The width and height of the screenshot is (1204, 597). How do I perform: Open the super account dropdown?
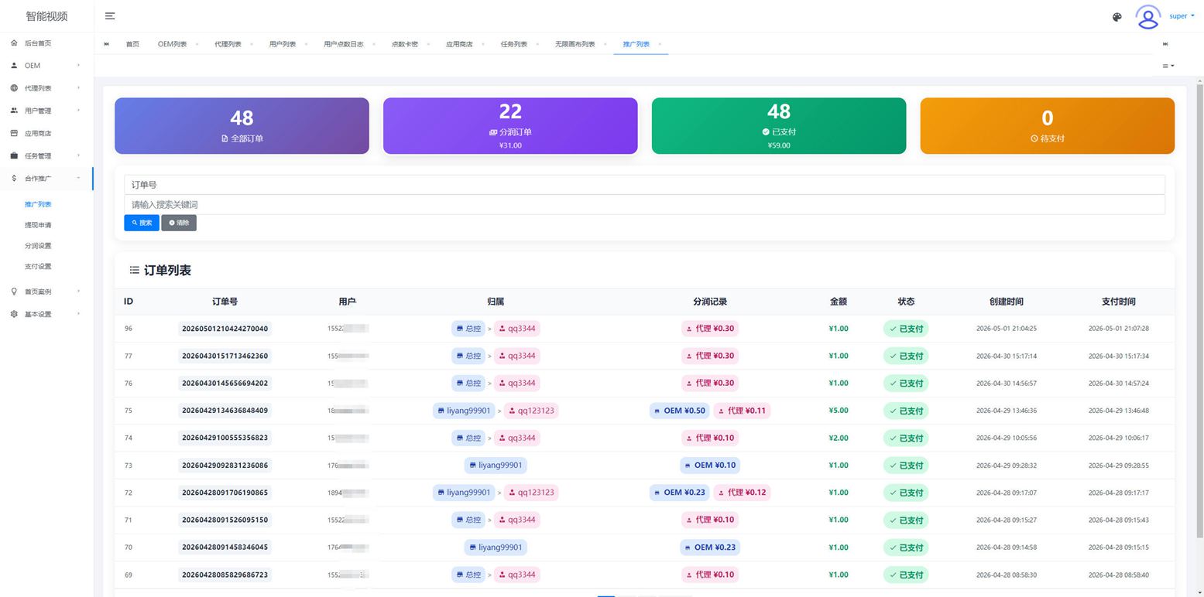coord(1182,16)
